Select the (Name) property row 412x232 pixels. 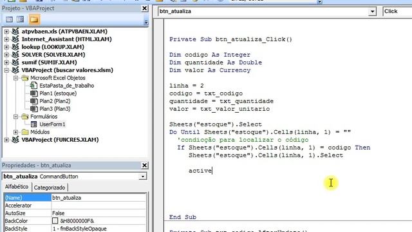coord(75,198)
